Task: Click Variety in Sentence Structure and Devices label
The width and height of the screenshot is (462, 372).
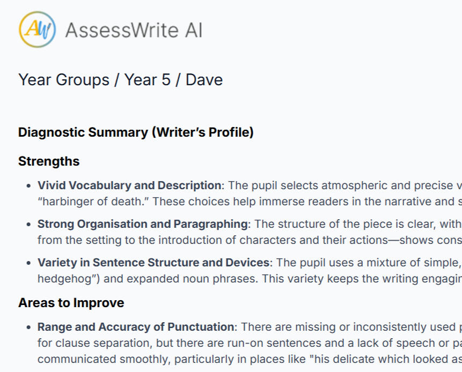Action: click(x=153, y=263)
